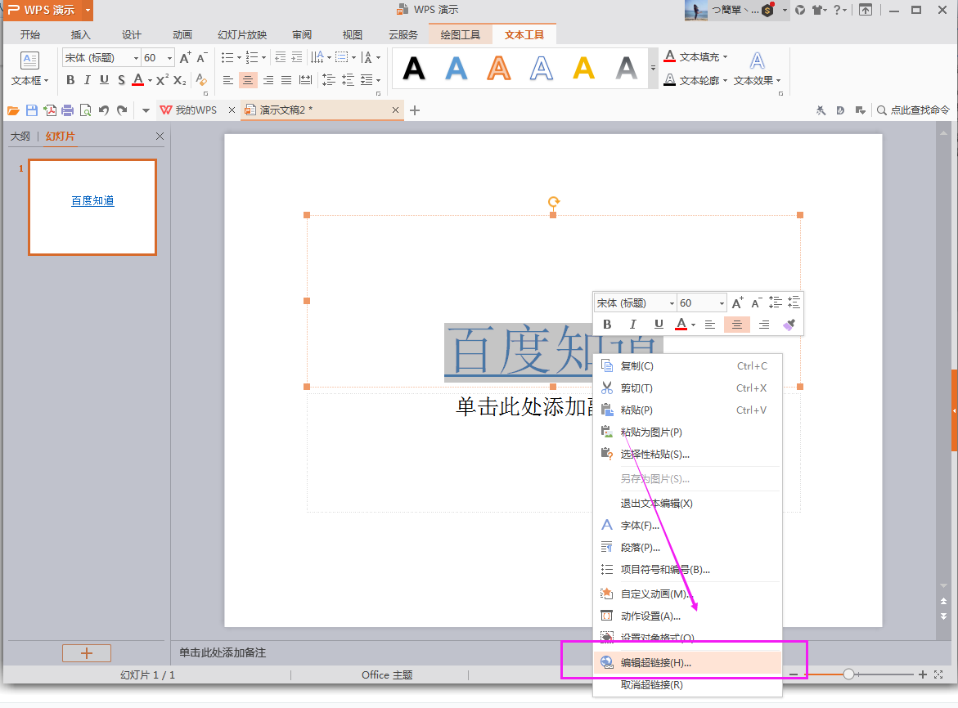
Task: Click the clear formatting eraser icon in ribbon
Action: pyautogui.click(x=201, y=80)
